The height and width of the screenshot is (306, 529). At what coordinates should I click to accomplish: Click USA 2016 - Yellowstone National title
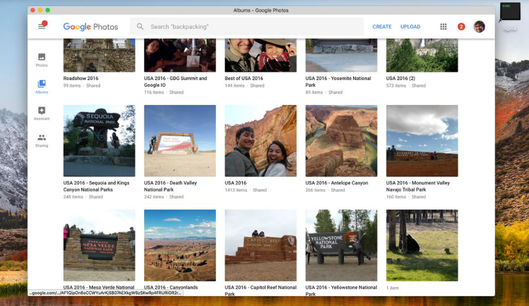[341, 290]
